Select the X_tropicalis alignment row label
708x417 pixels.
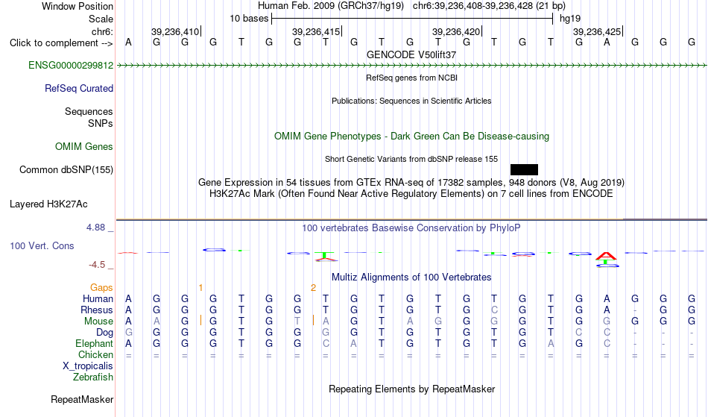coord(88,366)
